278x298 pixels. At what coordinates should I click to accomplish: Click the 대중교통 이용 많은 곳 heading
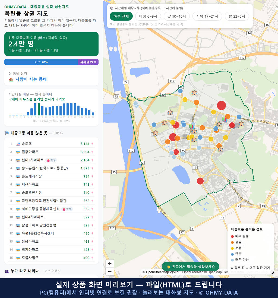(x=29, y=133)
